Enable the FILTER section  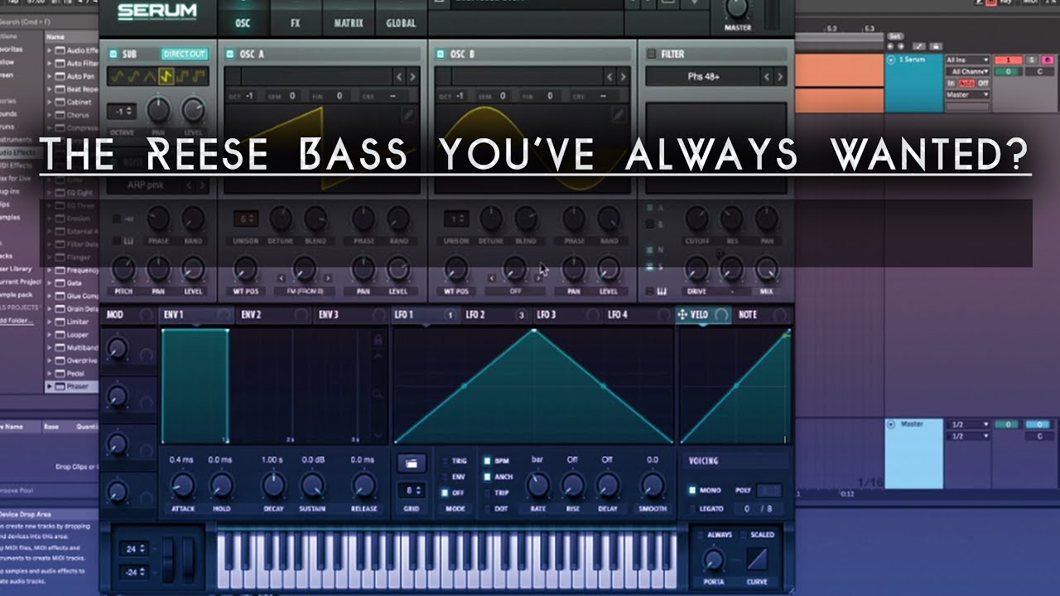tap(651, 54)
